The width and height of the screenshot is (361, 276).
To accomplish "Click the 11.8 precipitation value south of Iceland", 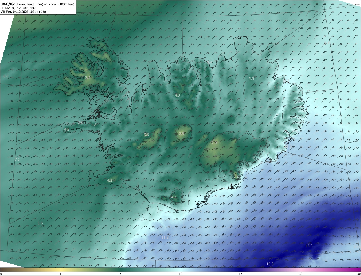I will click(x=165, y=238).
